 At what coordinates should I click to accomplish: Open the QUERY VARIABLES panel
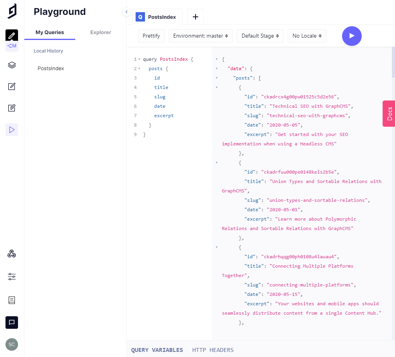pyautogui.click(x=157, y=350)
